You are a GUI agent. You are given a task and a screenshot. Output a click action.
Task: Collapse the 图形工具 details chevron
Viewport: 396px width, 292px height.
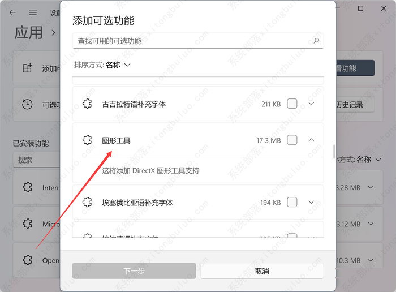tap(311, 140)
